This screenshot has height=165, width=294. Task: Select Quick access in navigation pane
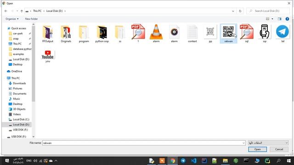[18, 28]
